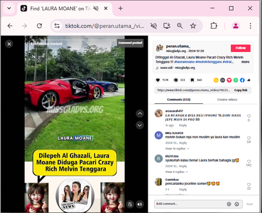Open peran.utama_ avatar

pos(159,48)
